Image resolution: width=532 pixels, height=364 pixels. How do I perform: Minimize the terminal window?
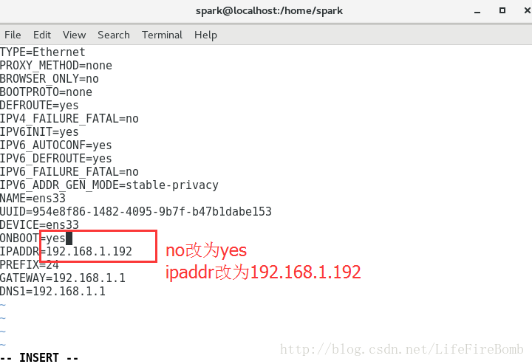click(x=477, y=11)
